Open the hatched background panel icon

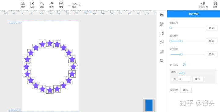[162, 24]
